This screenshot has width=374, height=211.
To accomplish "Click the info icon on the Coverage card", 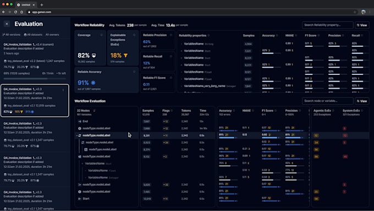I will [x=101, y=35].
